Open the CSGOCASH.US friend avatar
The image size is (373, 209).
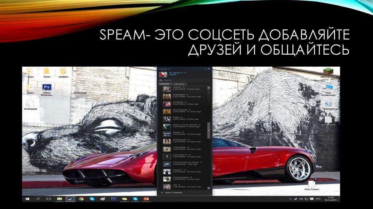tap(167, 164)
